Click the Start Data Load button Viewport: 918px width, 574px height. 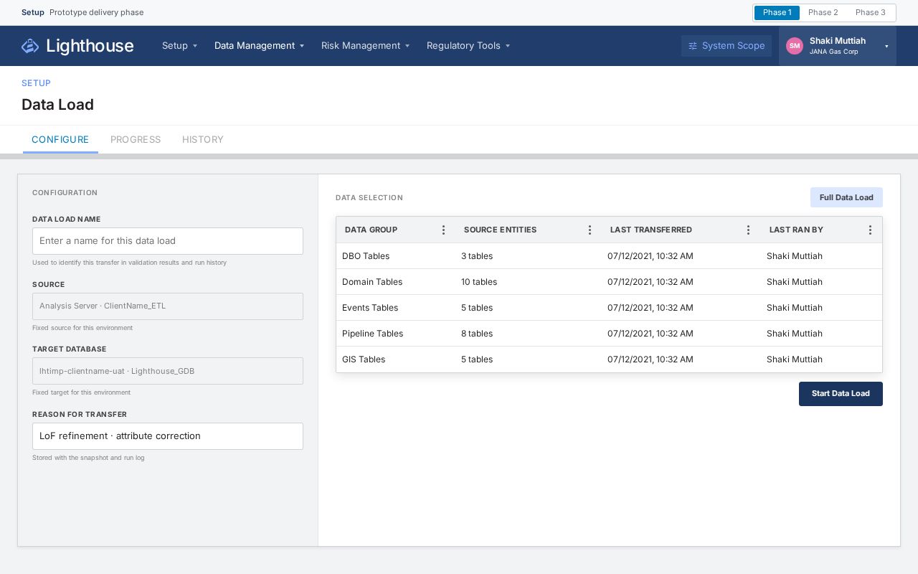click(841, 394)
